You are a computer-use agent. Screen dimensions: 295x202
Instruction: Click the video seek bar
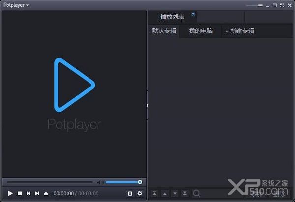(50, 182)
